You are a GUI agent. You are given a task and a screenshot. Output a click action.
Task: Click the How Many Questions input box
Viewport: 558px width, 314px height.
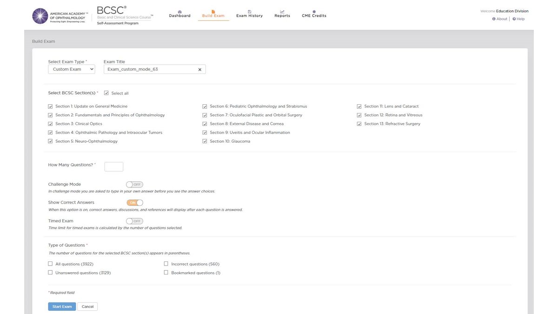tap(113, 167)
